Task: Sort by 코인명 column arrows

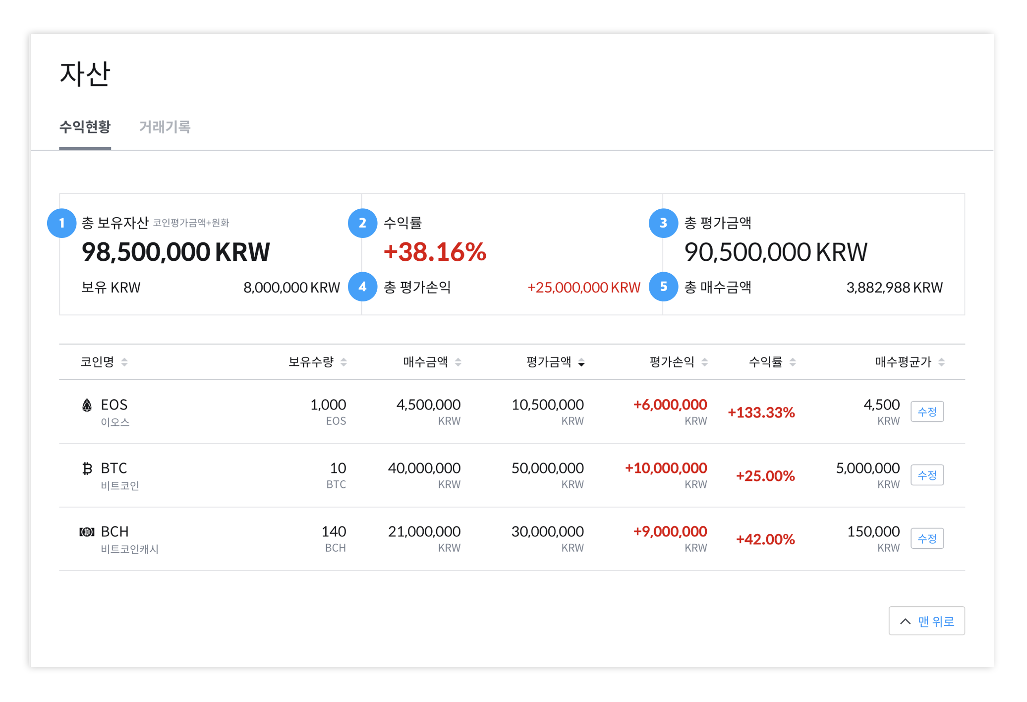Action: point(124,362)
